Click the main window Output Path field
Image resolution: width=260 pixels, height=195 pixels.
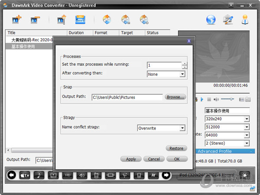tap(44, 160)
